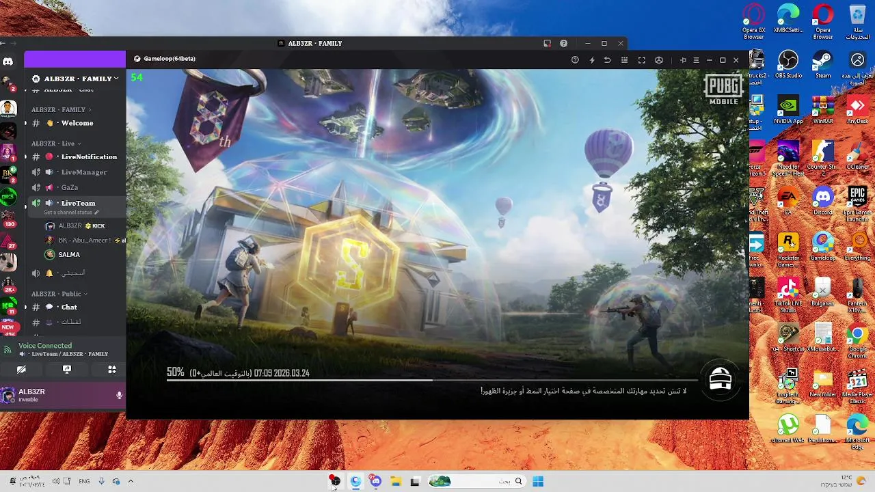Toggle Discord microphone mute

click(x=119, y=395)
